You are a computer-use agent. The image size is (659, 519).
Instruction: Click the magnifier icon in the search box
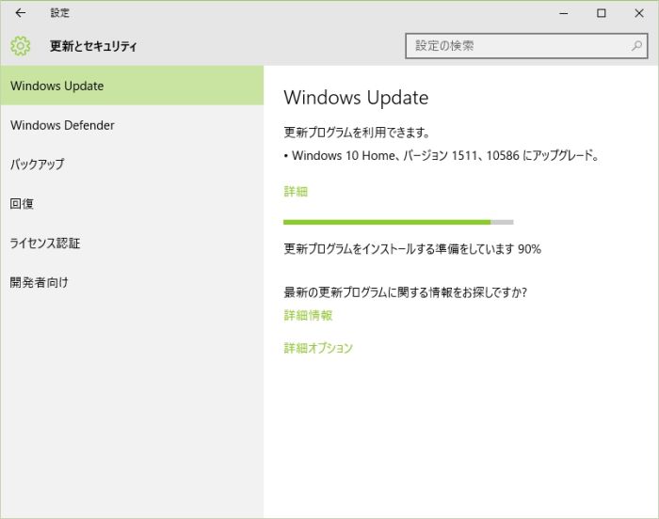(x=637, y=45)
